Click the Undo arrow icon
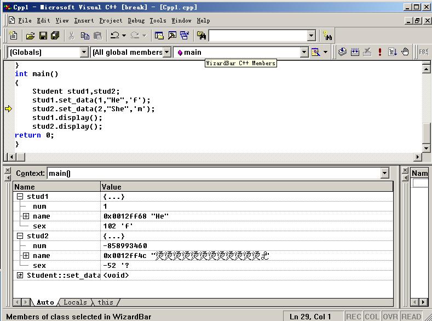This screenshot has height=321, width=432. (x=114, y=36)
